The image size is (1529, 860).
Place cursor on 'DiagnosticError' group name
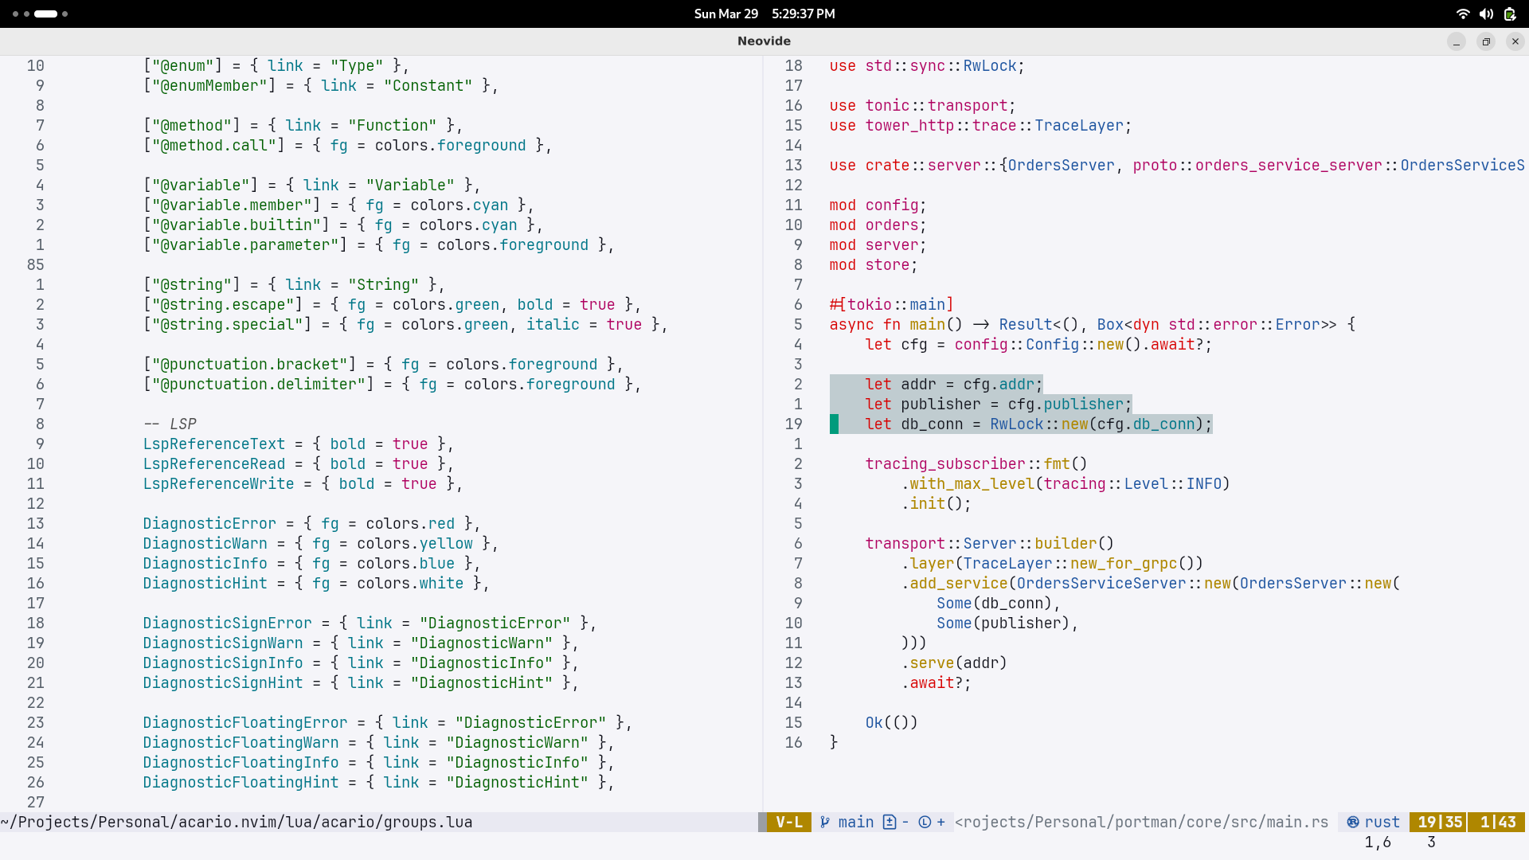tap(209, 523)
